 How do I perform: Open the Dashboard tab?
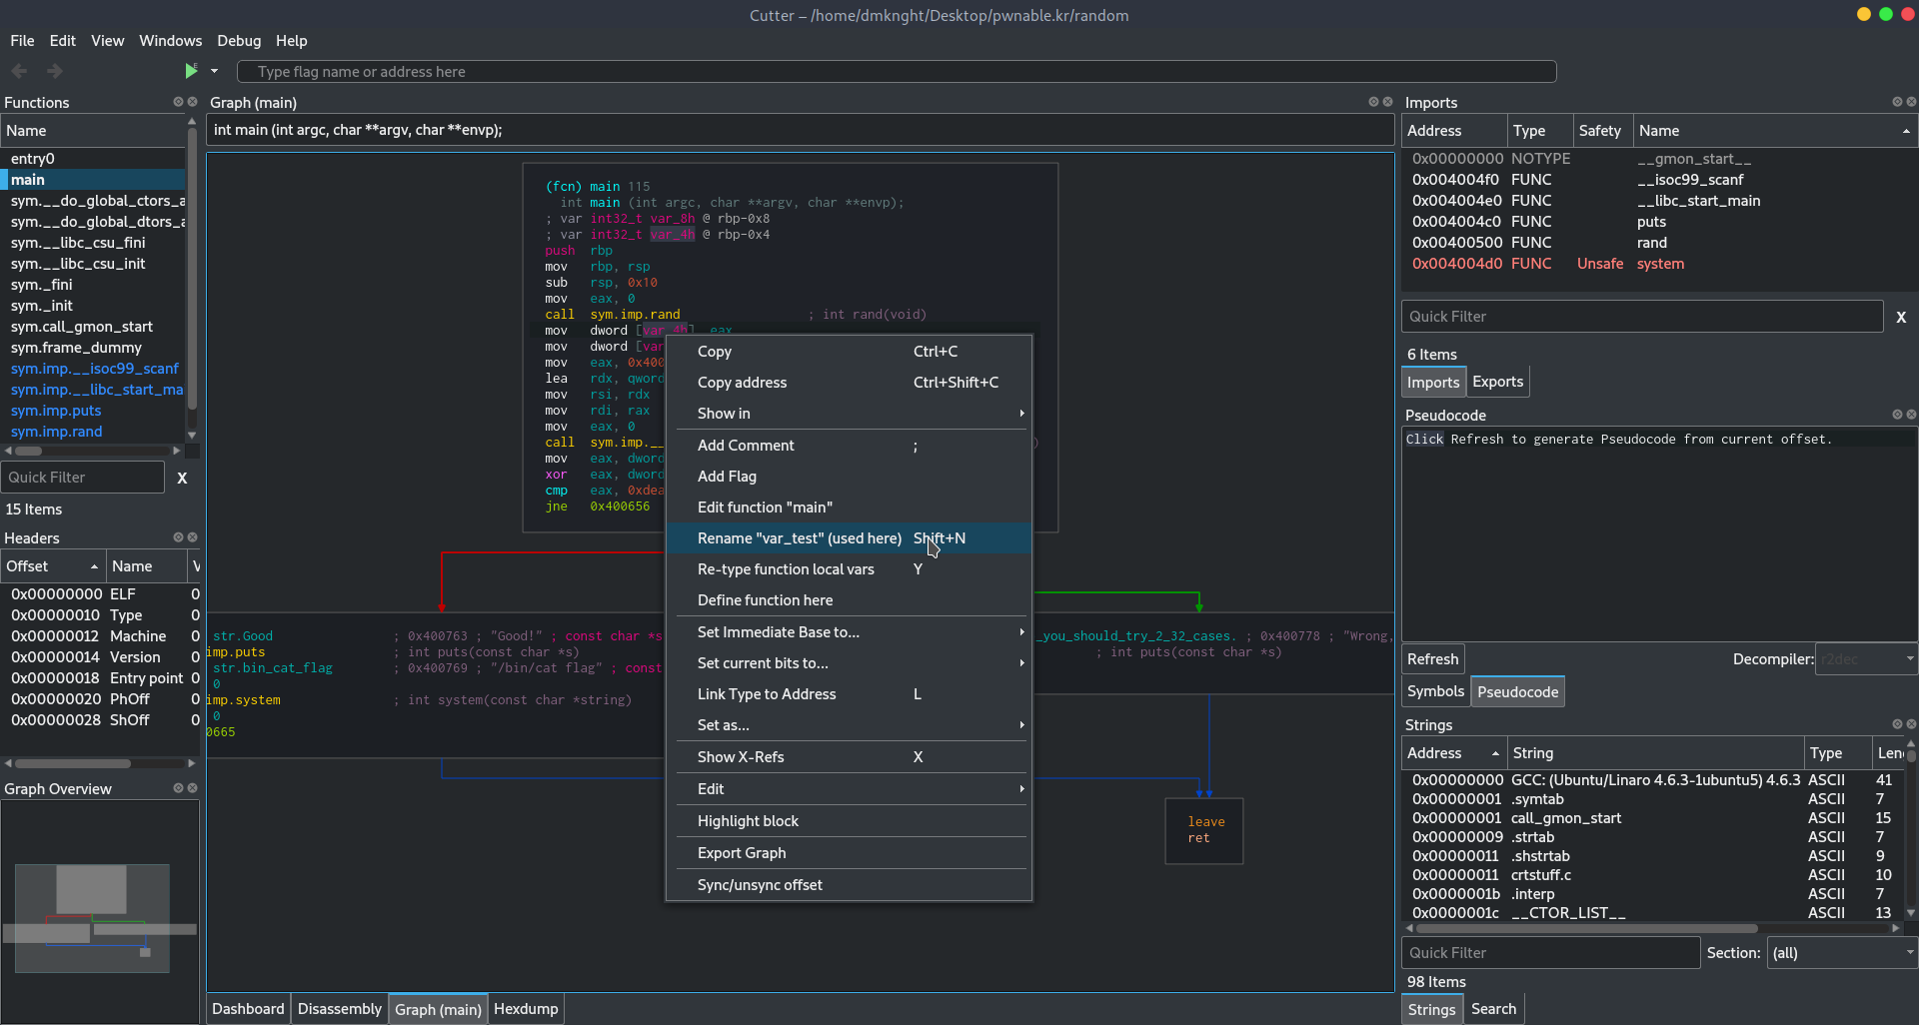point(248,1009)
